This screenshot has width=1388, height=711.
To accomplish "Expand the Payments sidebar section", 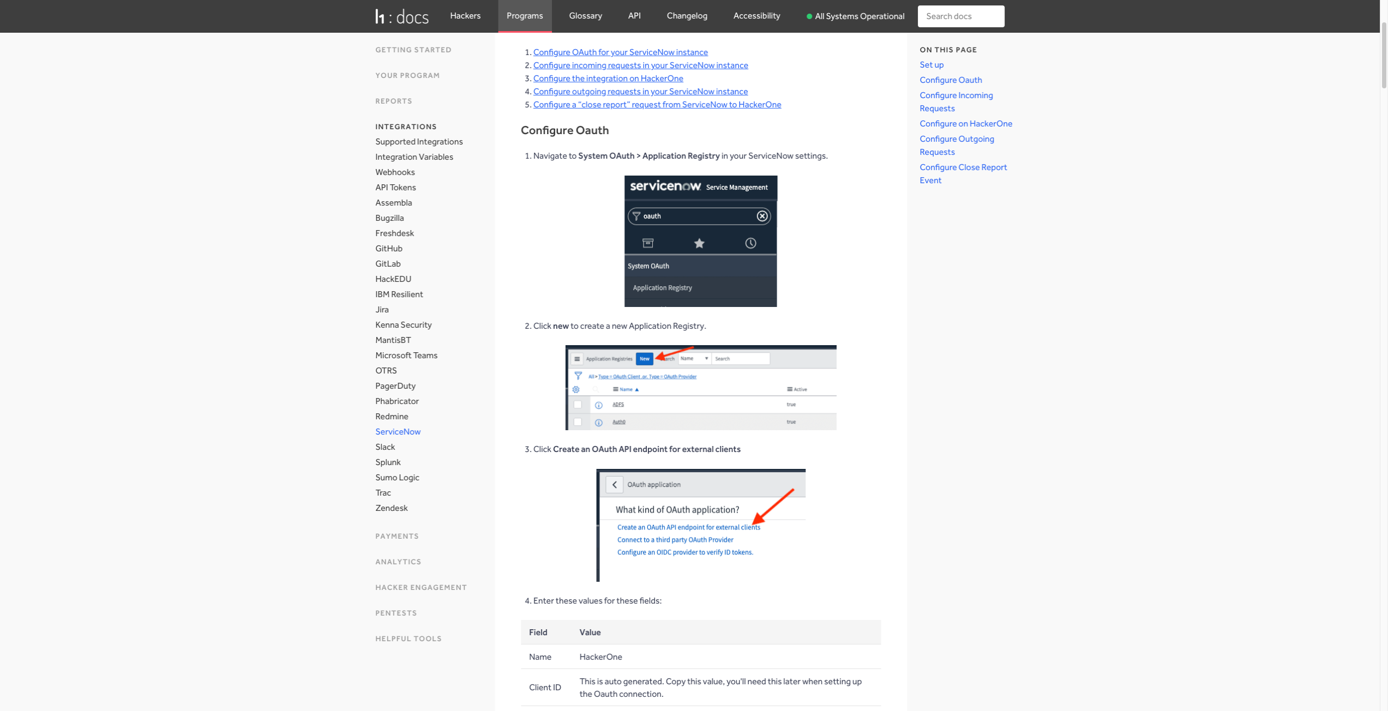I will tap(397, 536).
